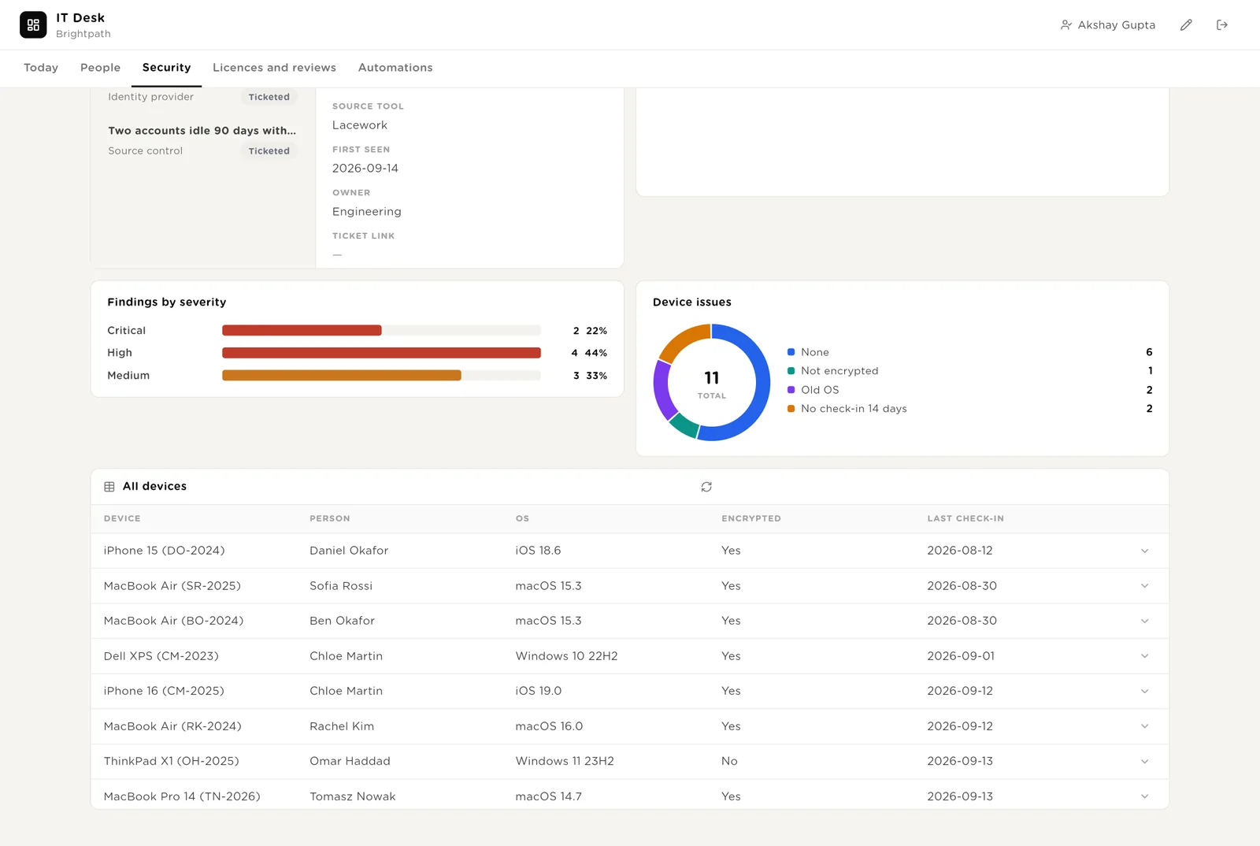Click 'macOS 14.7' OS cell
Image resolution: width=1260 pixels, height=846 pixels.
(549, 796)
